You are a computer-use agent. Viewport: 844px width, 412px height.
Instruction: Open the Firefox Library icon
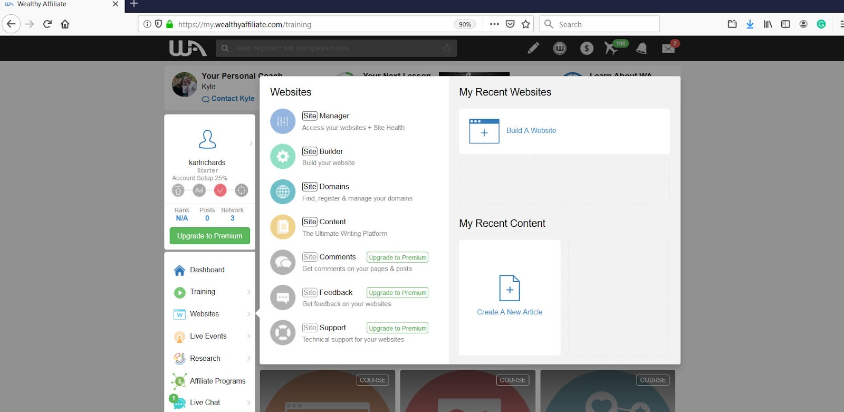click(x=768, y=24)
